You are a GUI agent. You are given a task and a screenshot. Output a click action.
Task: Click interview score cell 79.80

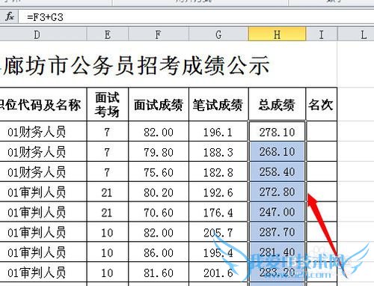[x=159, y=151]
